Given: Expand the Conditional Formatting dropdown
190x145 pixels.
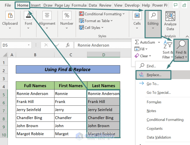Looking at the screenshot, I should (102, 14).
